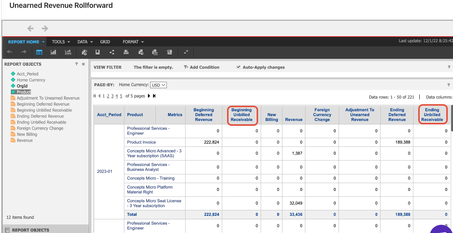Select Ending Deferred Revenue in Report Objects list
Image resolution: width=453 pixels, height=233 pixels.
click(x=40, y=116)
